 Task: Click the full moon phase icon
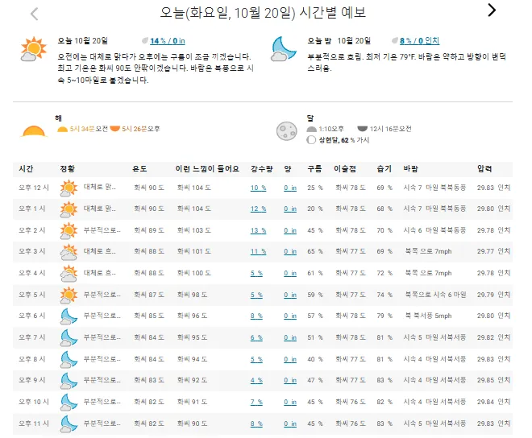coord(286,131)
